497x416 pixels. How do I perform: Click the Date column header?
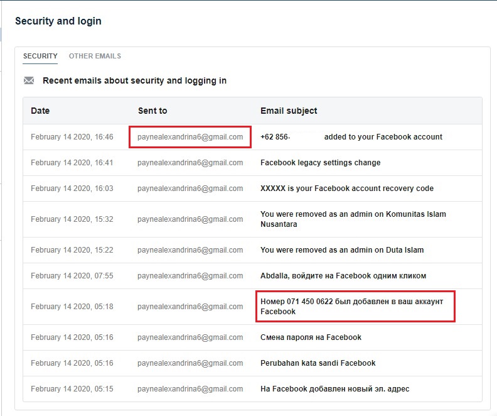(40, 111)
